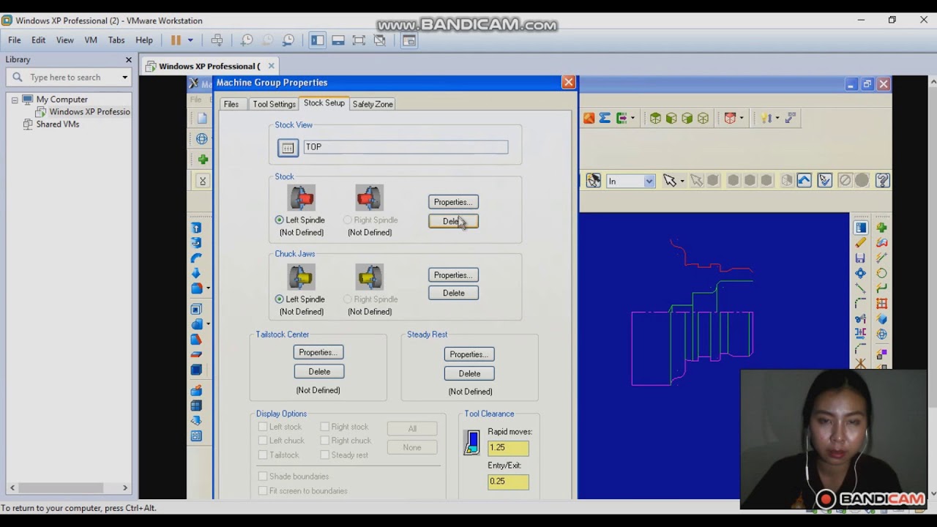The width and height of the screenshot is (937, 527).
Task: Click the auto-cursor icon beside In dropdown
Action: 594,180
